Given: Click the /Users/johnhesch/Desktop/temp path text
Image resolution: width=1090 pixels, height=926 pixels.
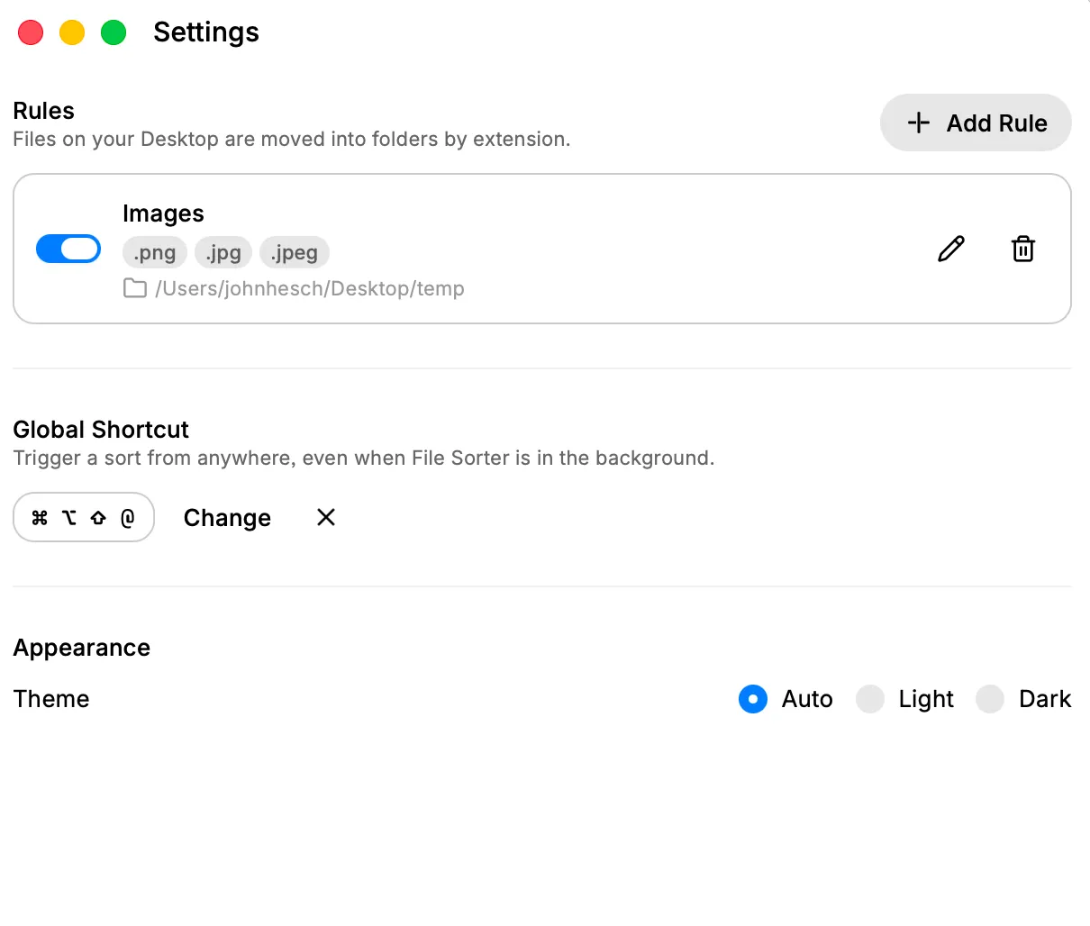Looking at the screenshot, I should click(310, 288).
